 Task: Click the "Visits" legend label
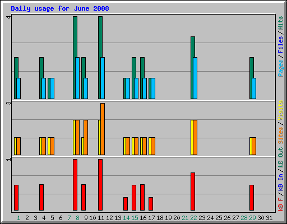[x=280, y=110]
